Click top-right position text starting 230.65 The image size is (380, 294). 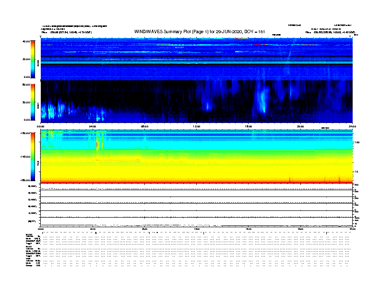click(x=334, y=32)
